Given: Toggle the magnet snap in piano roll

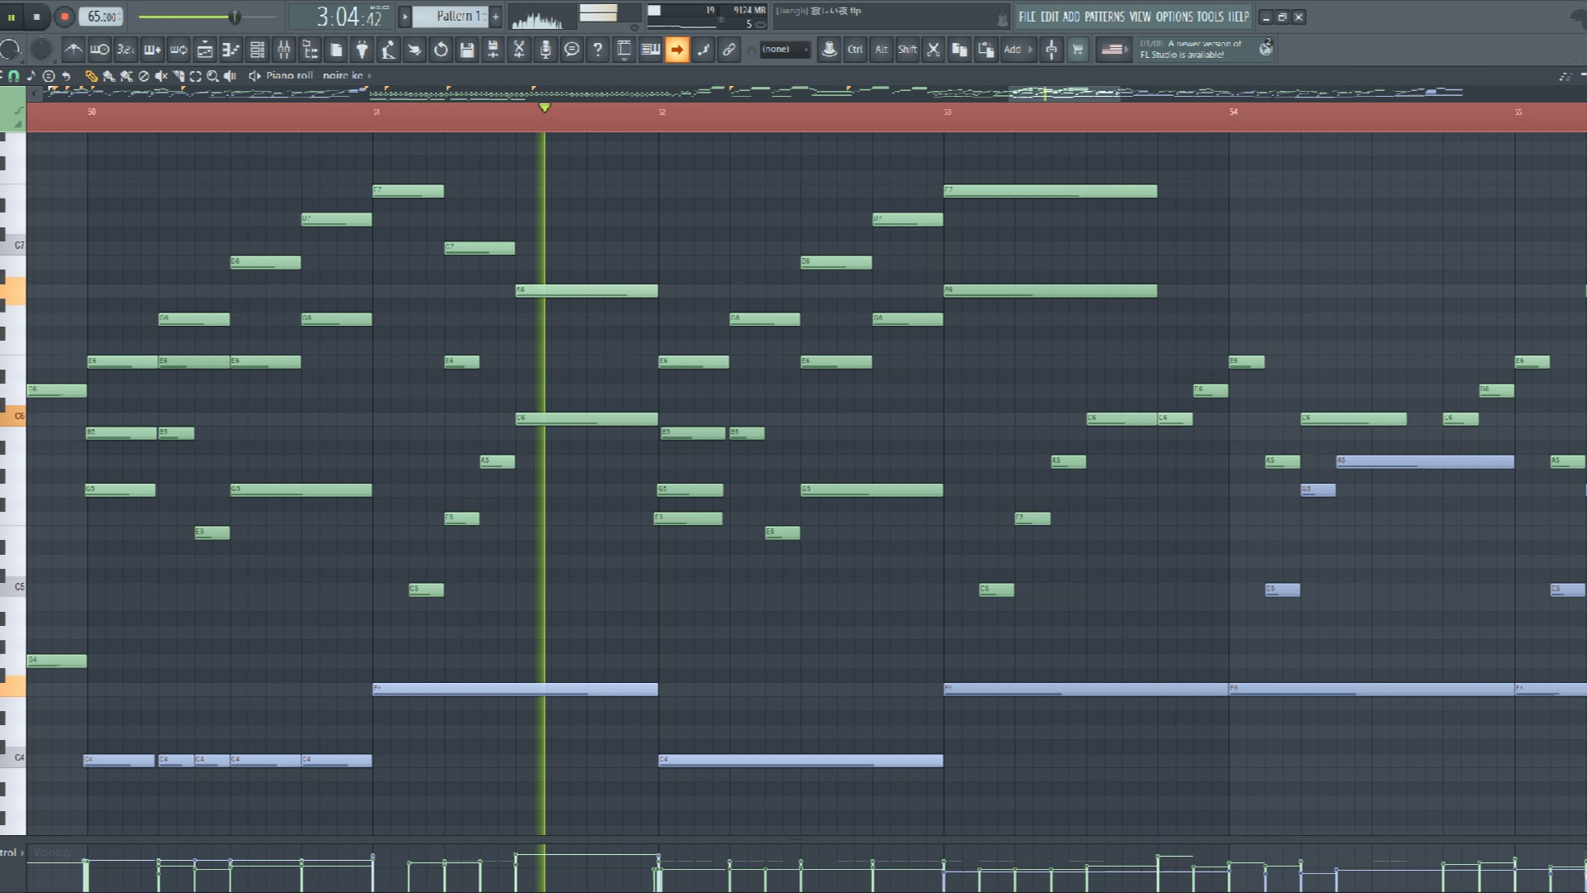Looking at the screenshot, I should (x=13, y=75).
